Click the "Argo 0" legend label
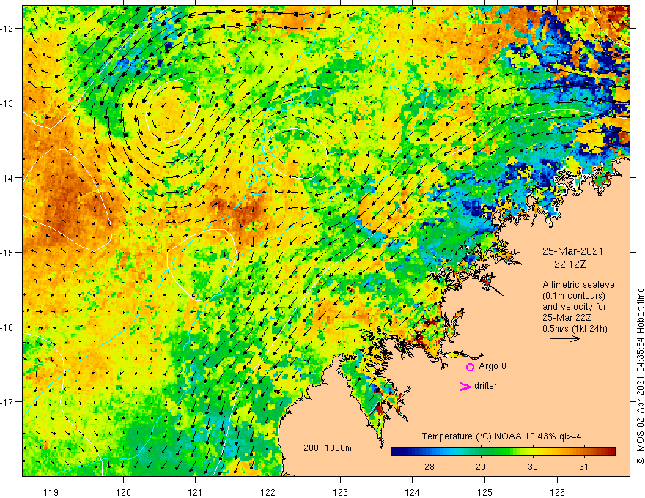Image resolution: width=645 pixels, height=498 pixels. pyautogui.click(x=493, y=366)
